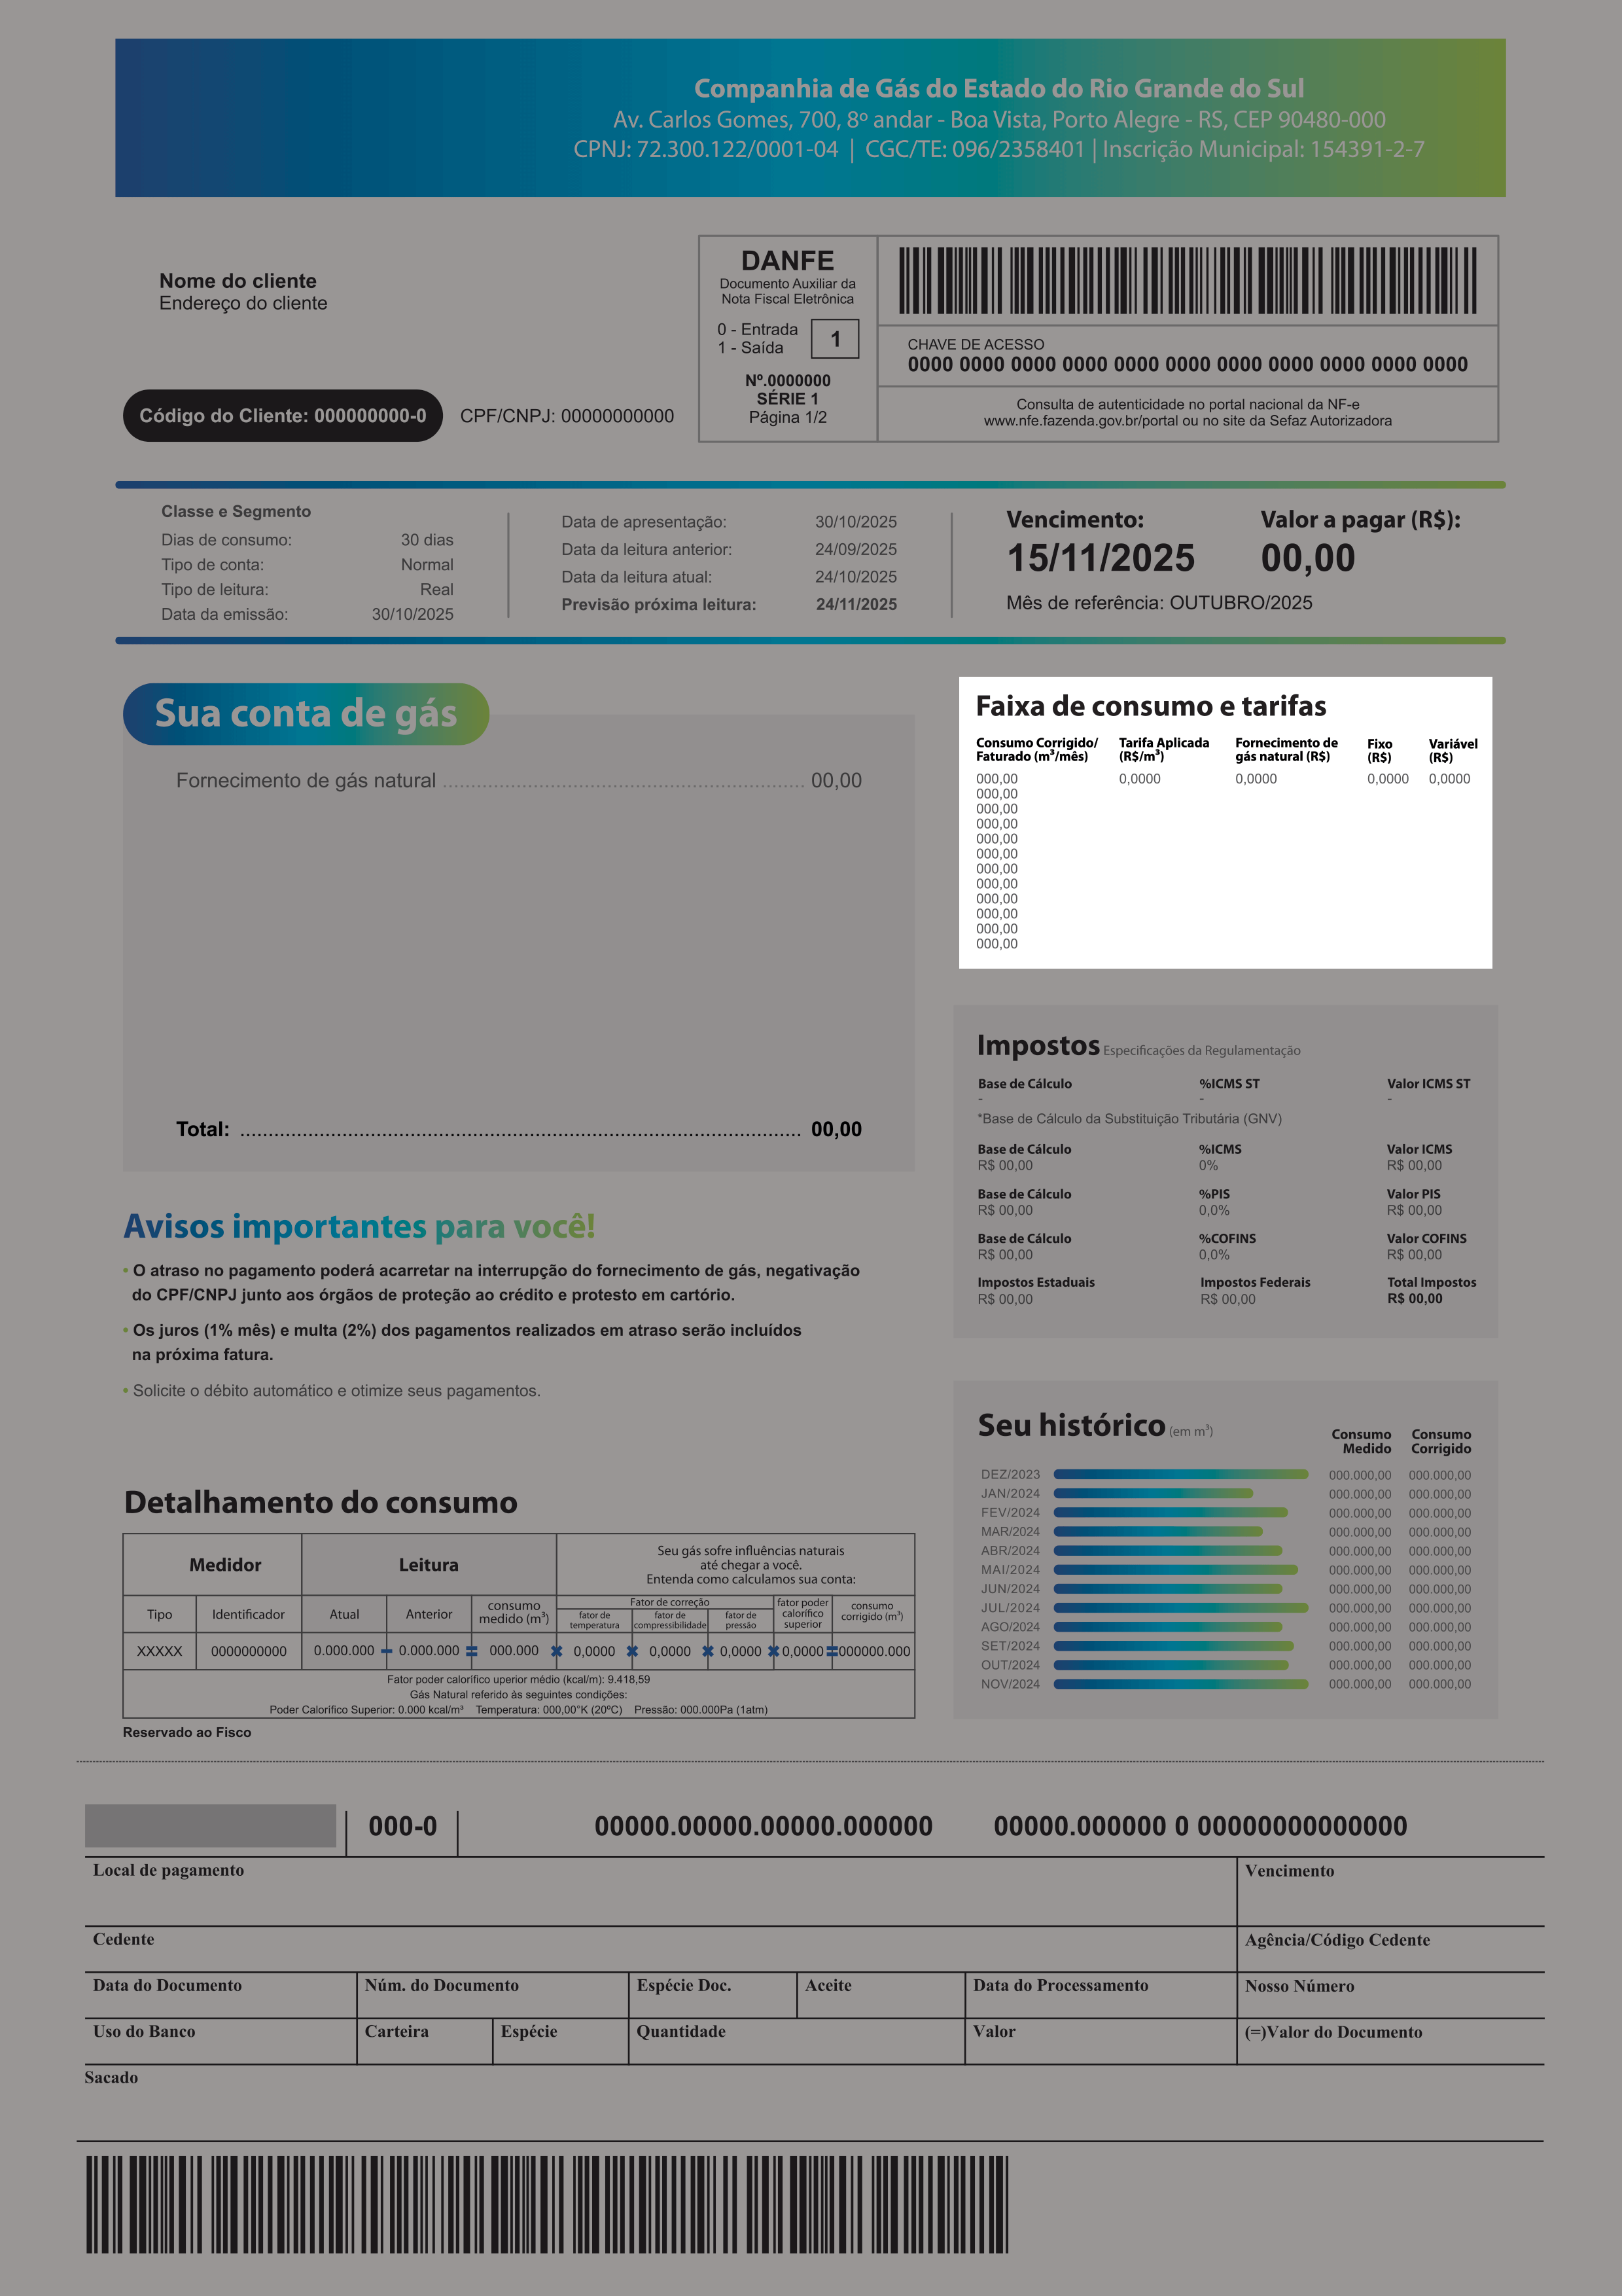1622x2296 pixels.
Task: Click the gray bank logo placeholder
Action: (210, 1826)
